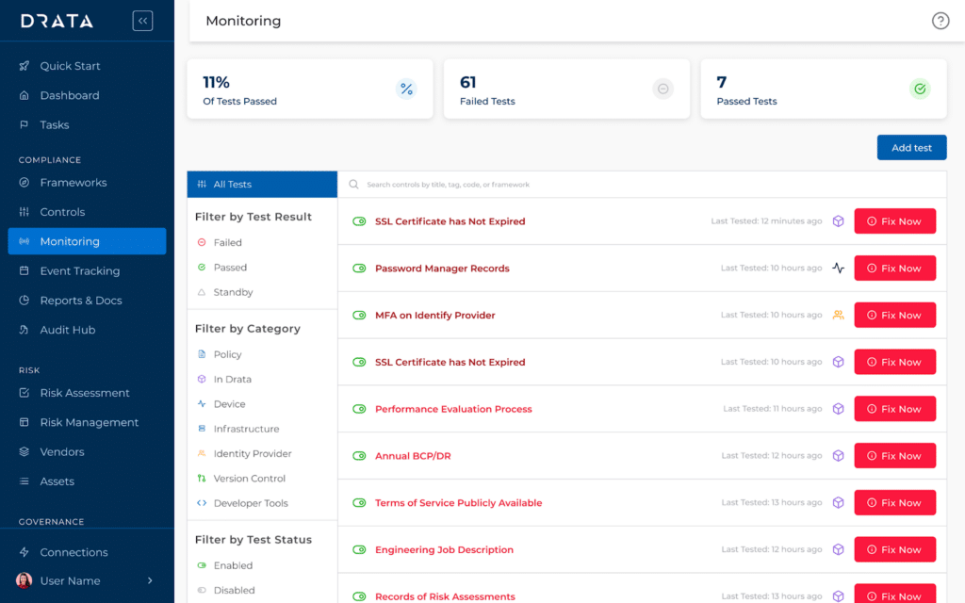Open the Password Manager Records test link
This screenshot has width=965, height=603.
(x=442, y=269)
